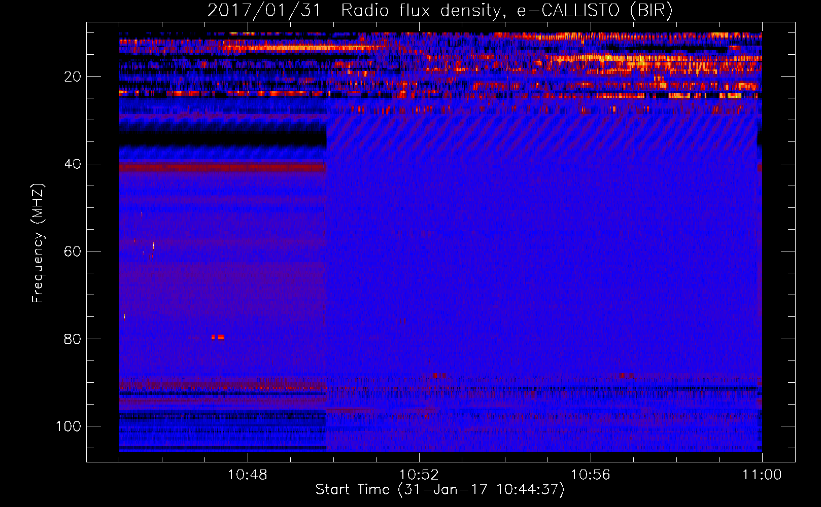Click the '40' frequency tick label
The width and height of the screenshot is (821, 507).
point(73,164)
